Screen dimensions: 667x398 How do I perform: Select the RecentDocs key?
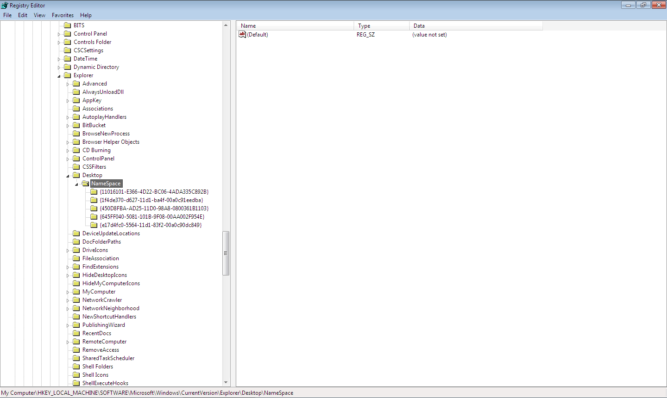pyautogui.click(x=97, y=333)
